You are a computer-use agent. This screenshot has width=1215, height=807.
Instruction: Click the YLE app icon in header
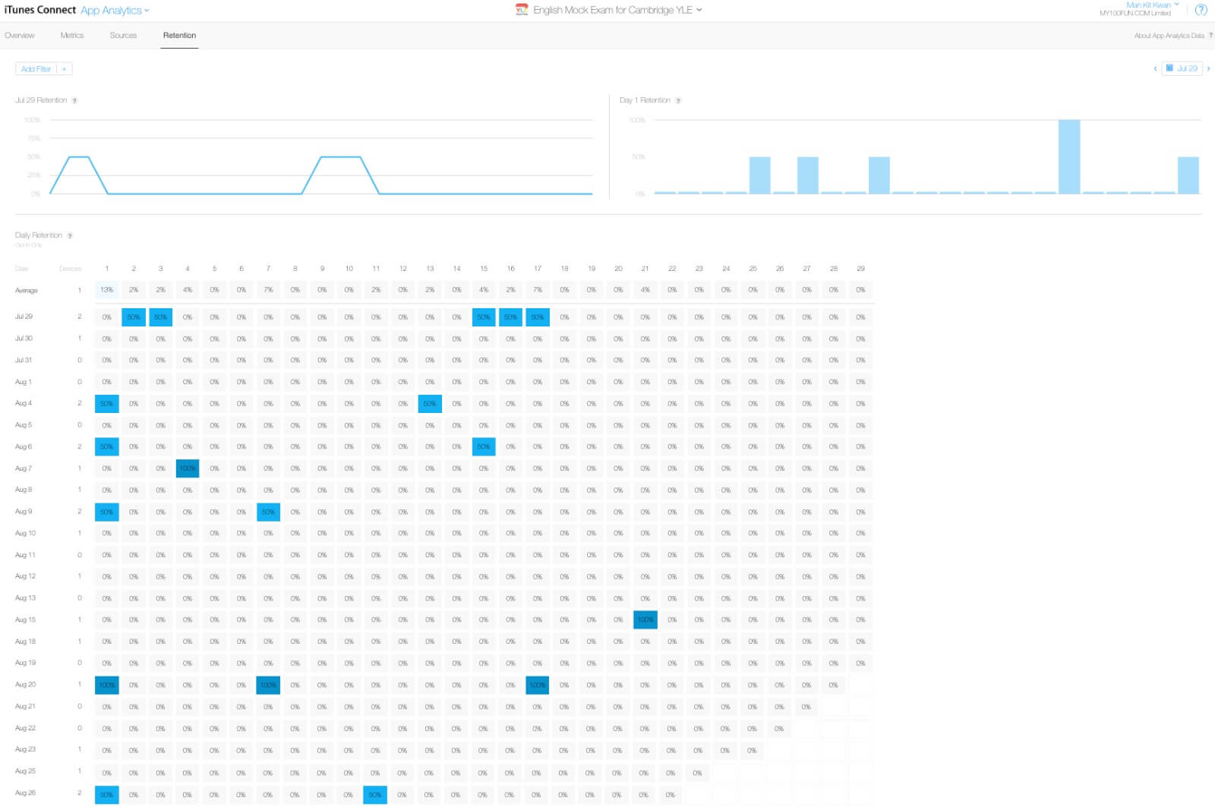click(x=522, y=10)
